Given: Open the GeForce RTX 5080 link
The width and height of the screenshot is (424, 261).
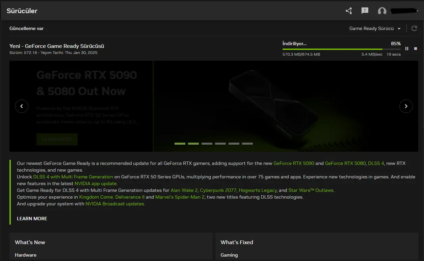Looking at the screenshot, I should (345, 163).
